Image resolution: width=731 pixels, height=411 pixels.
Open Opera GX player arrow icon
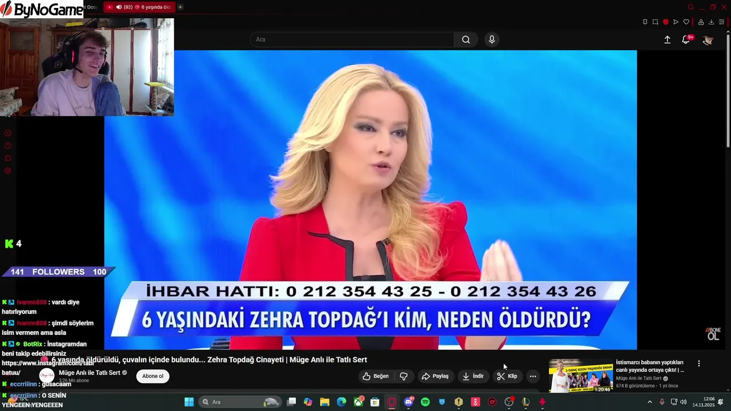click(x=676, y=22)
